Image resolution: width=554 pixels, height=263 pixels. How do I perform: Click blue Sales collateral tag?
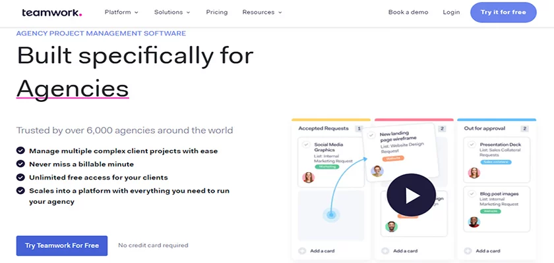496,162
